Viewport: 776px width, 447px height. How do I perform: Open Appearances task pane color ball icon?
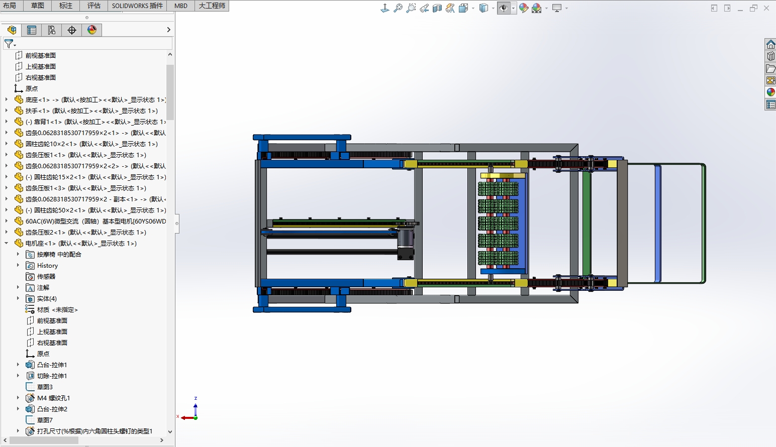[x=770, y=92]
